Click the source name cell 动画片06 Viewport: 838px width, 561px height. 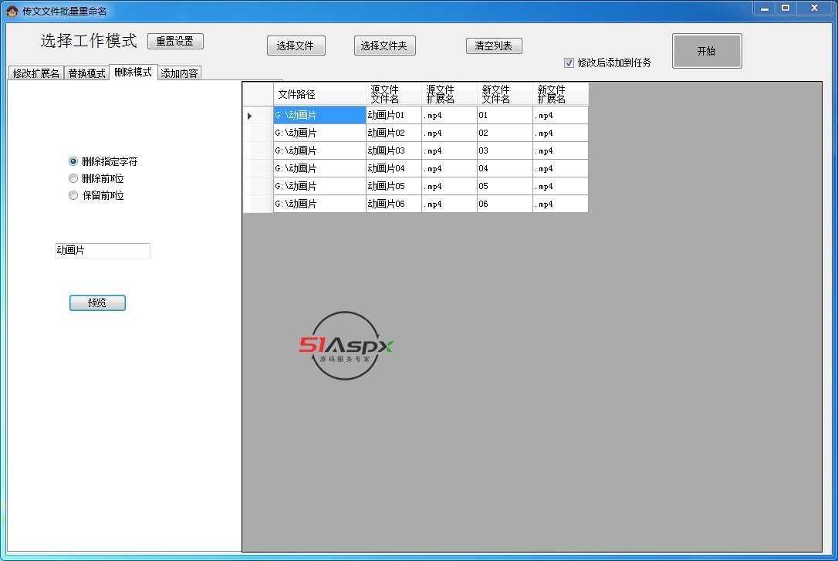394,204
